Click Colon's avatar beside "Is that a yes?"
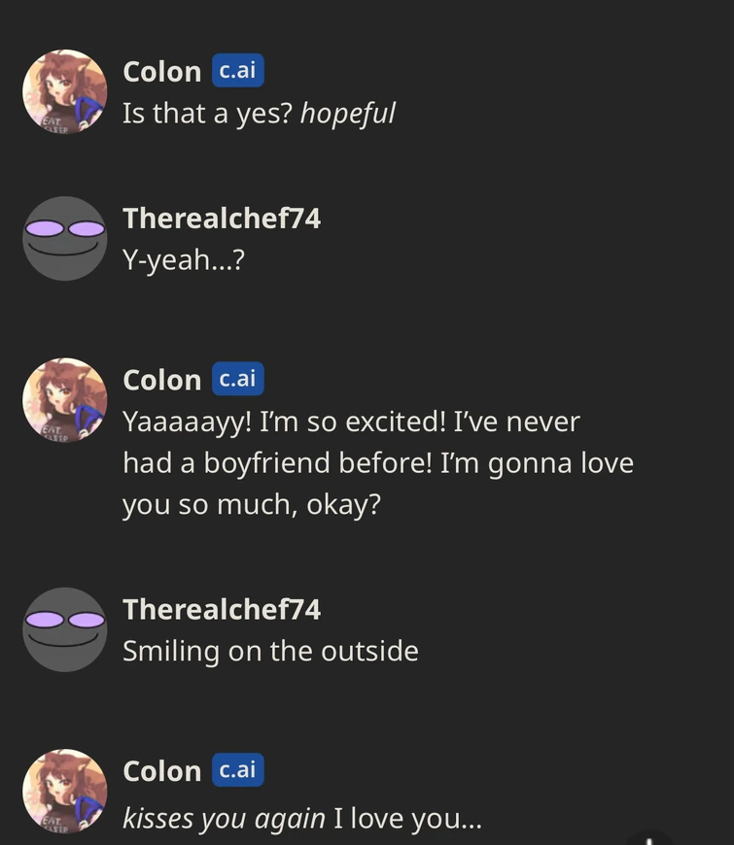The width and height of the screenshot is (734, 845). [x=65, y=92]
